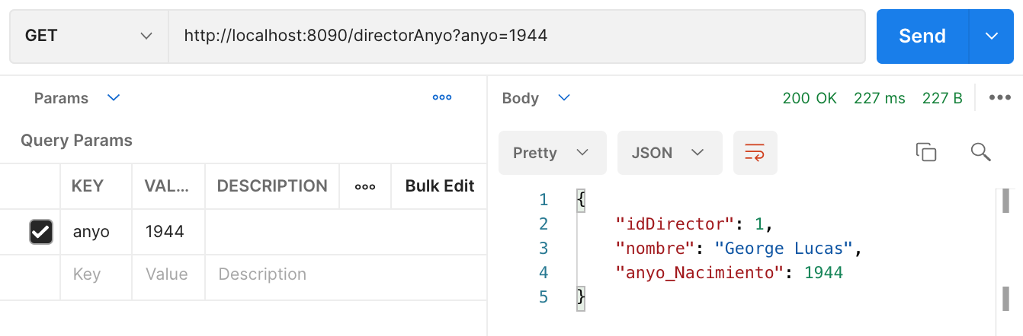Click the wrap lines icon in response toolbar
This screenshot has width=1023, height=336.
[755, 153]
